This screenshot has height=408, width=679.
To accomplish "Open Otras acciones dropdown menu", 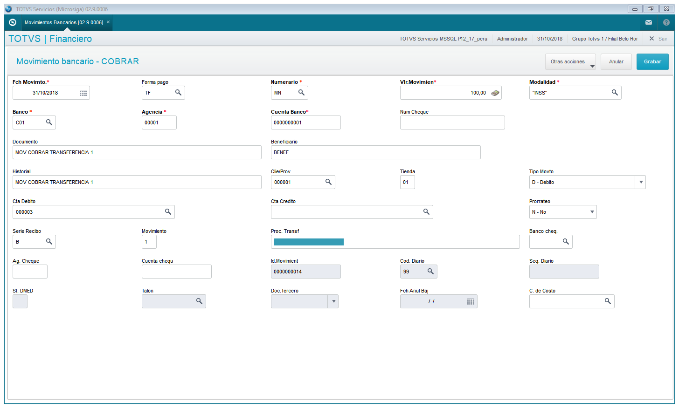I will click(570, 61).
